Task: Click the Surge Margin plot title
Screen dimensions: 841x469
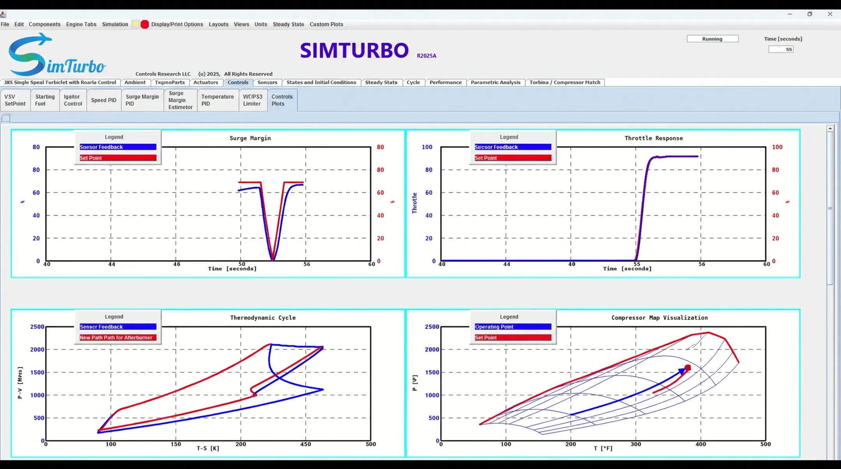Action: [250, 138]
